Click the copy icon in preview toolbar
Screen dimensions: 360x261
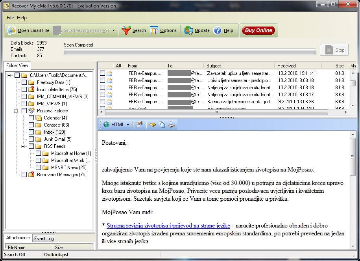coord(162,125)
